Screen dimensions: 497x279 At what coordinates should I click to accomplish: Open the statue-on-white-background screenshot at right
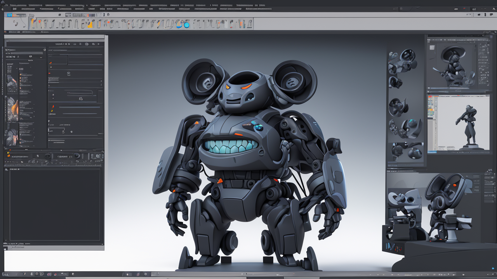pos(459,124)
